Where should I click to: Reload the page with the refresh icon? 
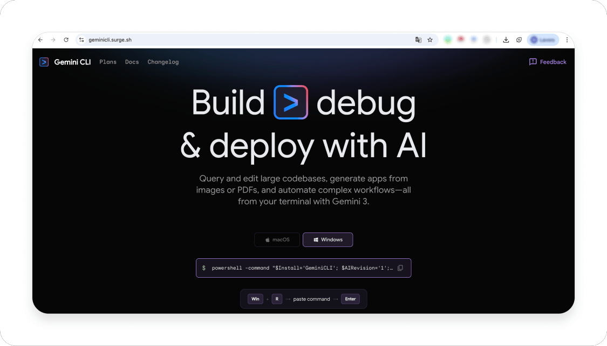(66, 40)
